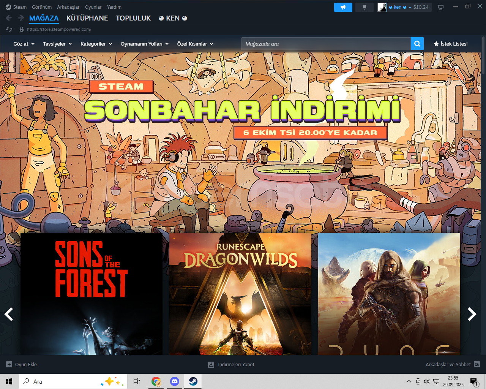
Task: Open the Windows notification center
Action: tap(474, 381)
